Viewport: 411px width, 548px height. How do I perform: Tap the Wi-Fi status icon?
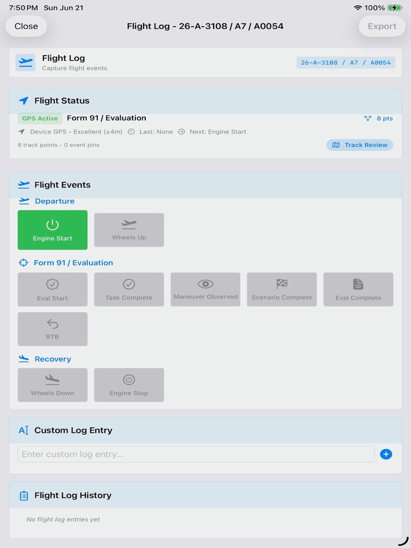click(358, 8)
